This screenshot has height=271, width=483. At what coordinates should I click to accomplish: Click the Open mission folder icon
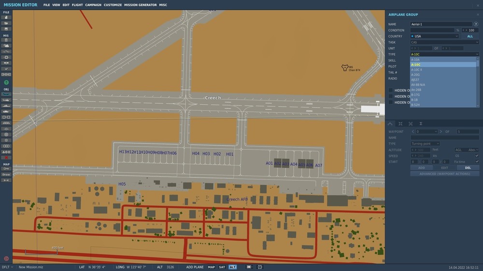tap(6, 23)
